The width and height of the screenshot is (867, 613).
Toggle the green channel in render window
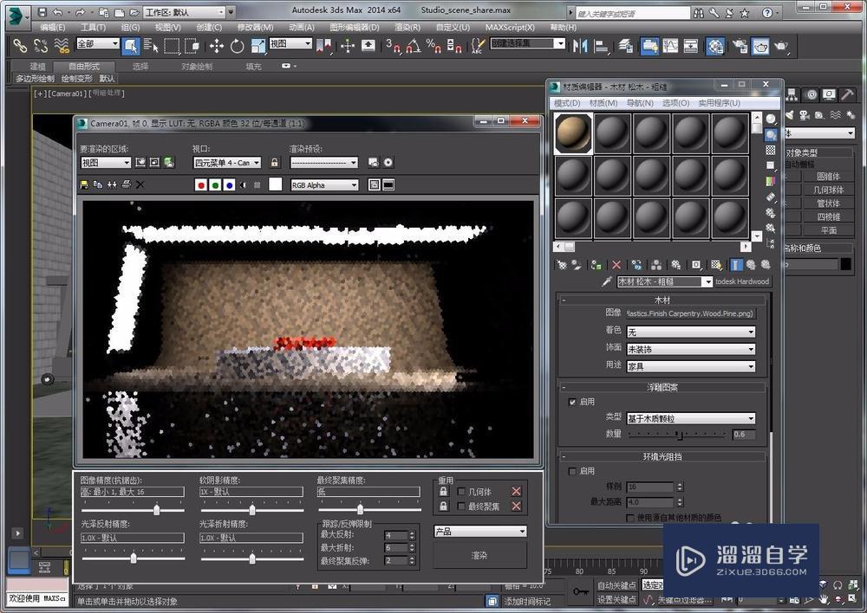pyautogui.click(x=215, y=185)
